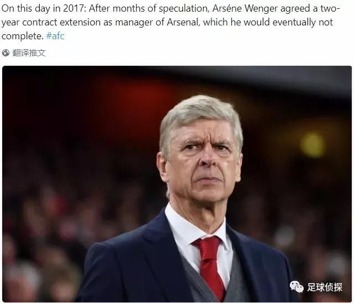This screenshot has width=354, height=303.
Task: Select the 足球侦探 watermark text
Action: pos(325,287)
